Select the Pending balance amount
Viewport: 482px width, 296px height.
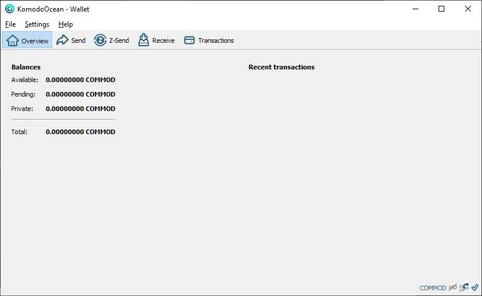pyautogui.click(x=81, y=94)
